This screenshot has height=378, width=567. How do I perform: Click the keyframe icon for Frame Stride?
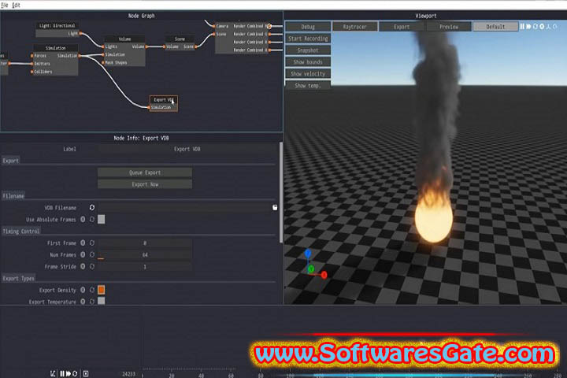tap(83, 266)
